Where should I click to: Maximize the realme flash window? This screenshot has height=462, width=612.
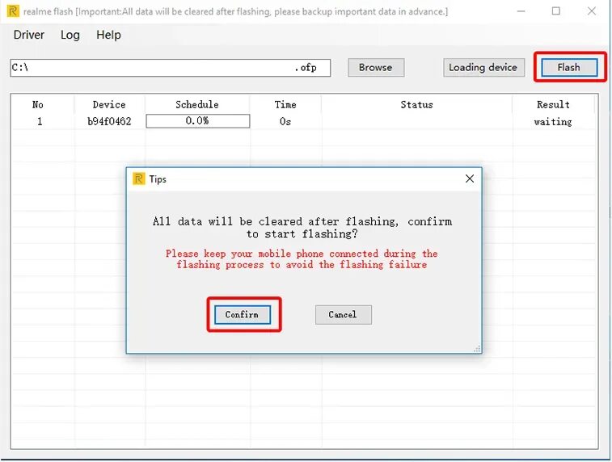[556, 11]
